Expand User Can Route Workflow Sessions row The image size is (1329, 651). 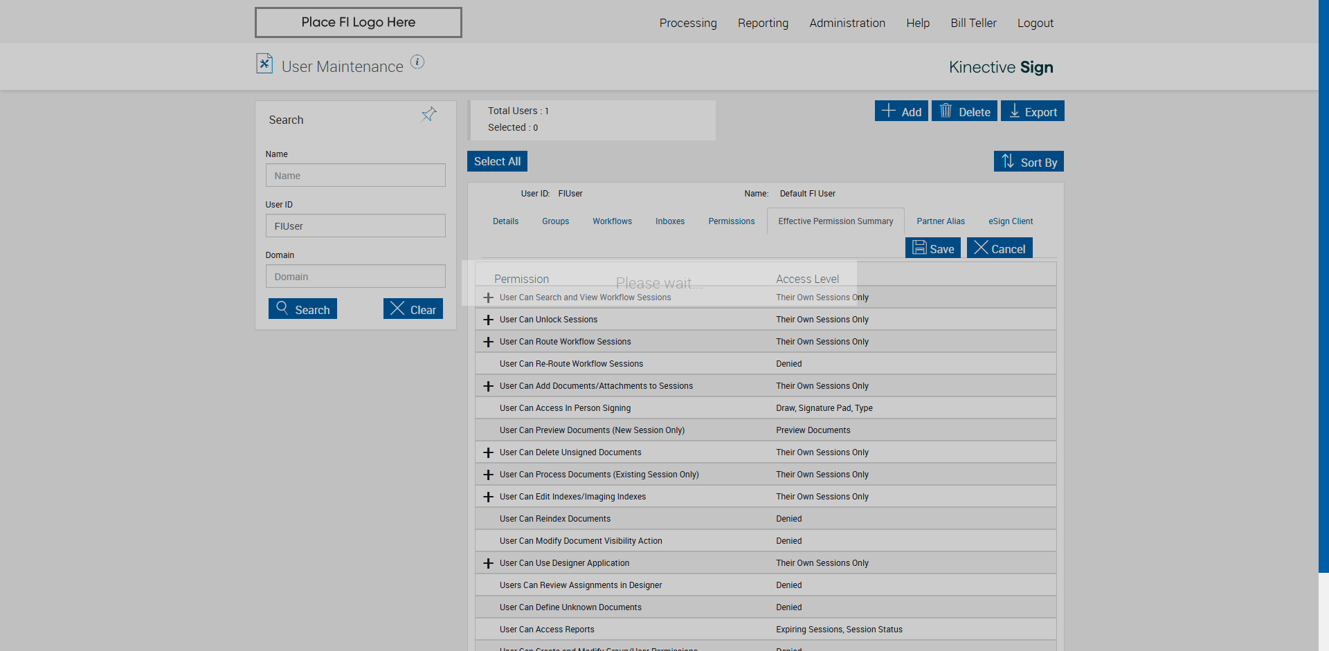click(x=489, y=342)
